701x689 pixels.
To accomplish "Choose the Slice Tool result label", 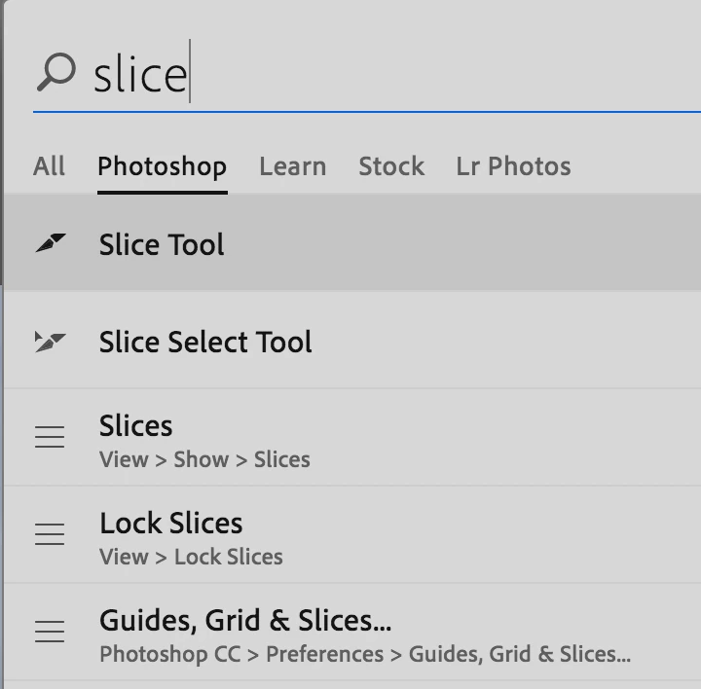I will (162, 244).
